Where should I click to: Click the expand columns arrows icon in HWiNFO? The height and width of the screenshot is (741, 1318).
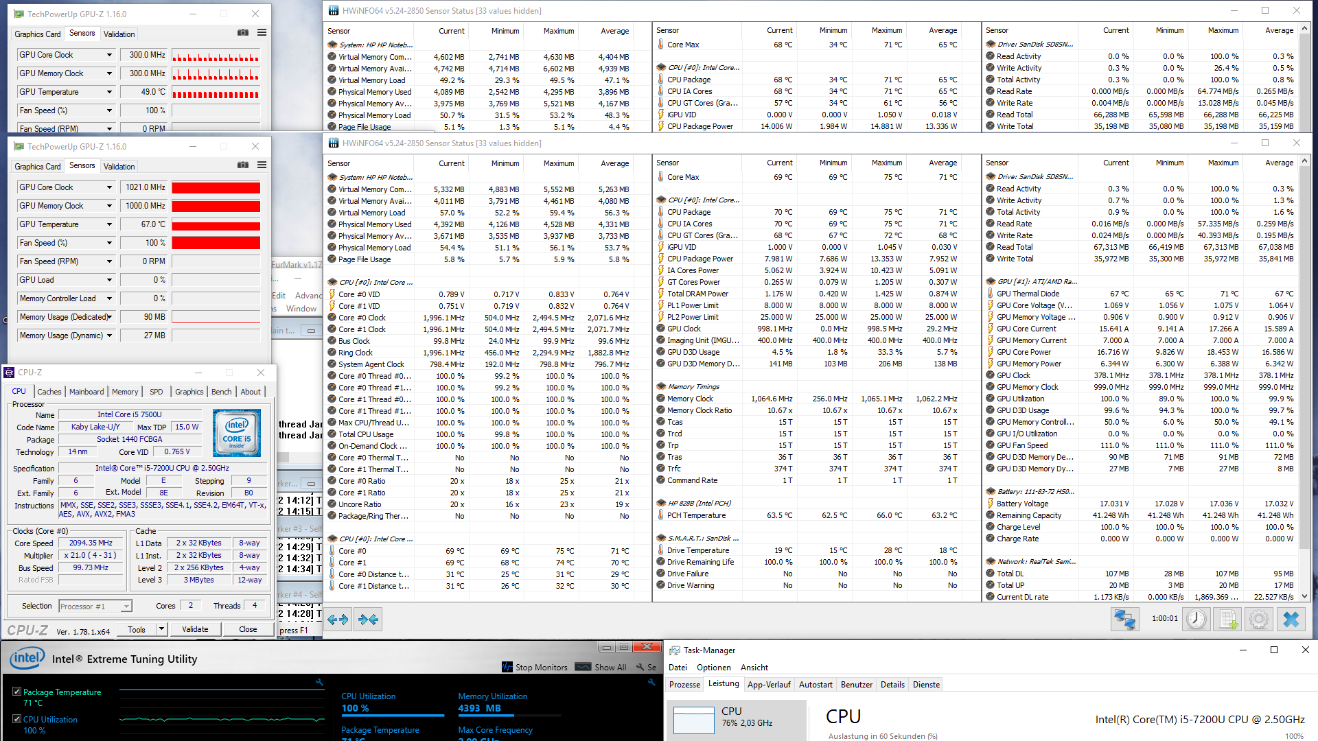point(338,620)
